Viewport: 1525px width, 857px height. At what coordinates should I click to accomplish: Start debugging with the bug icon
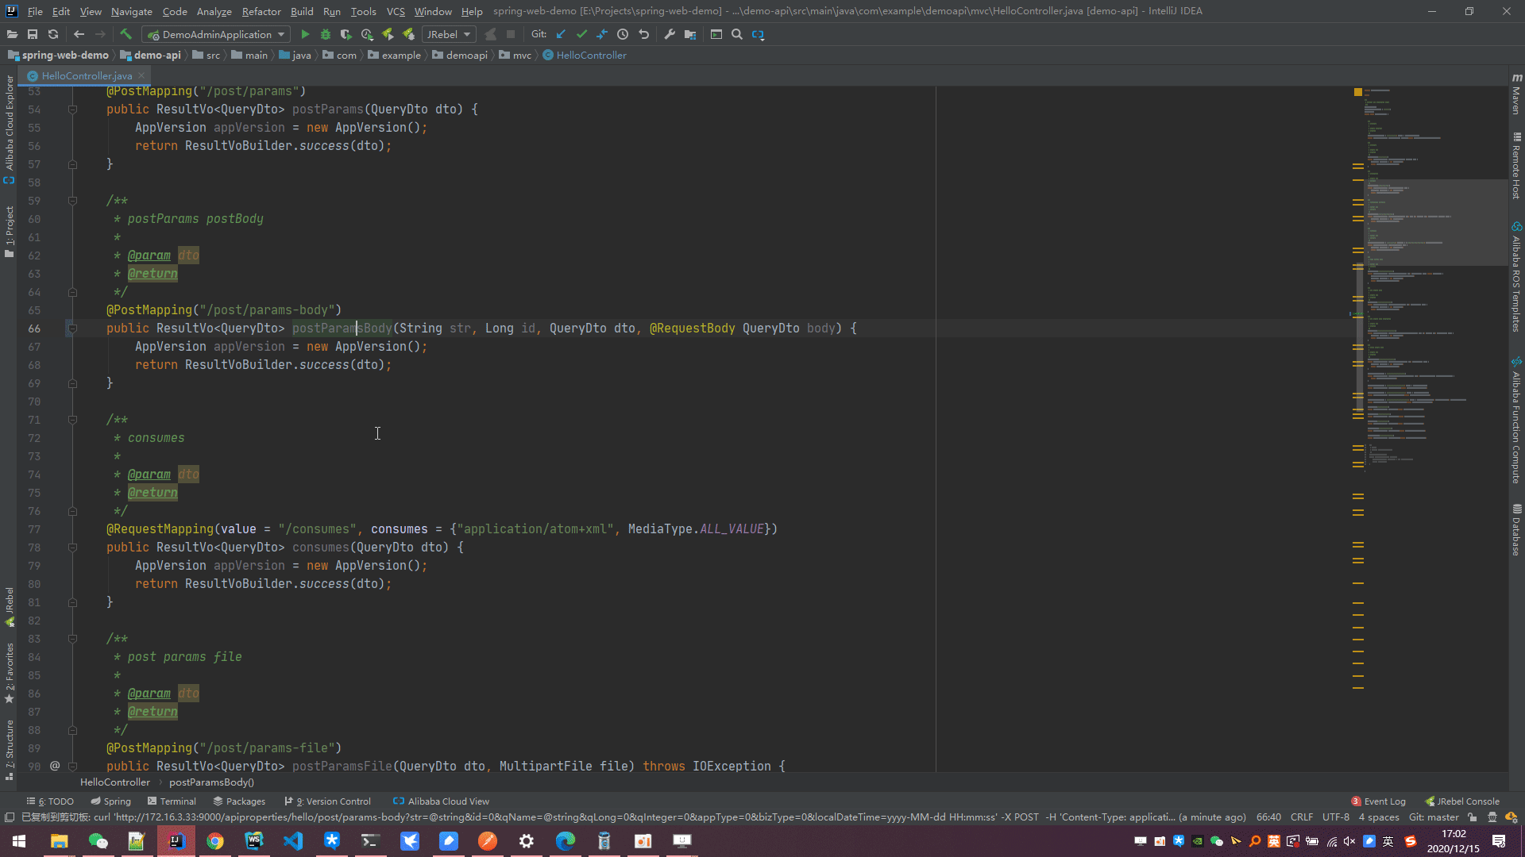point(325,34)
